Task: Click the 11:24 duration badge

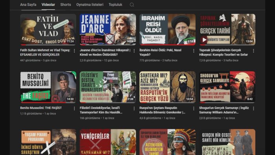Action: (70, 41)
